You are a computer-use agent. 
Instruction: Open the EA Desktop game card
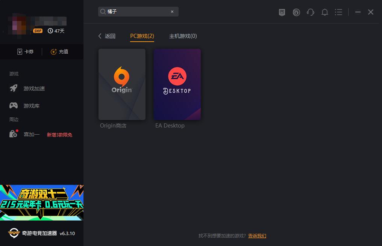coord(177,84)
